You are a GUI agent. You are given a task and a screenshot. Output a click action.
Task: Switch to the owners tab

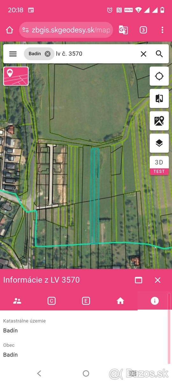click(x=17, y=301)
